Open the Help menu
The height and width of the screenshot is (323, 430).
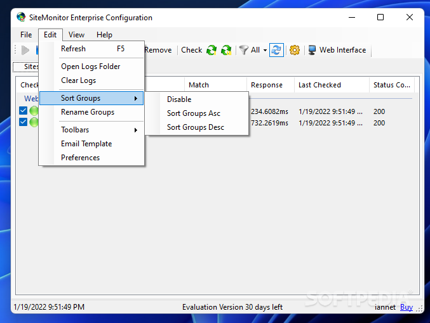[x=104, y=35]
